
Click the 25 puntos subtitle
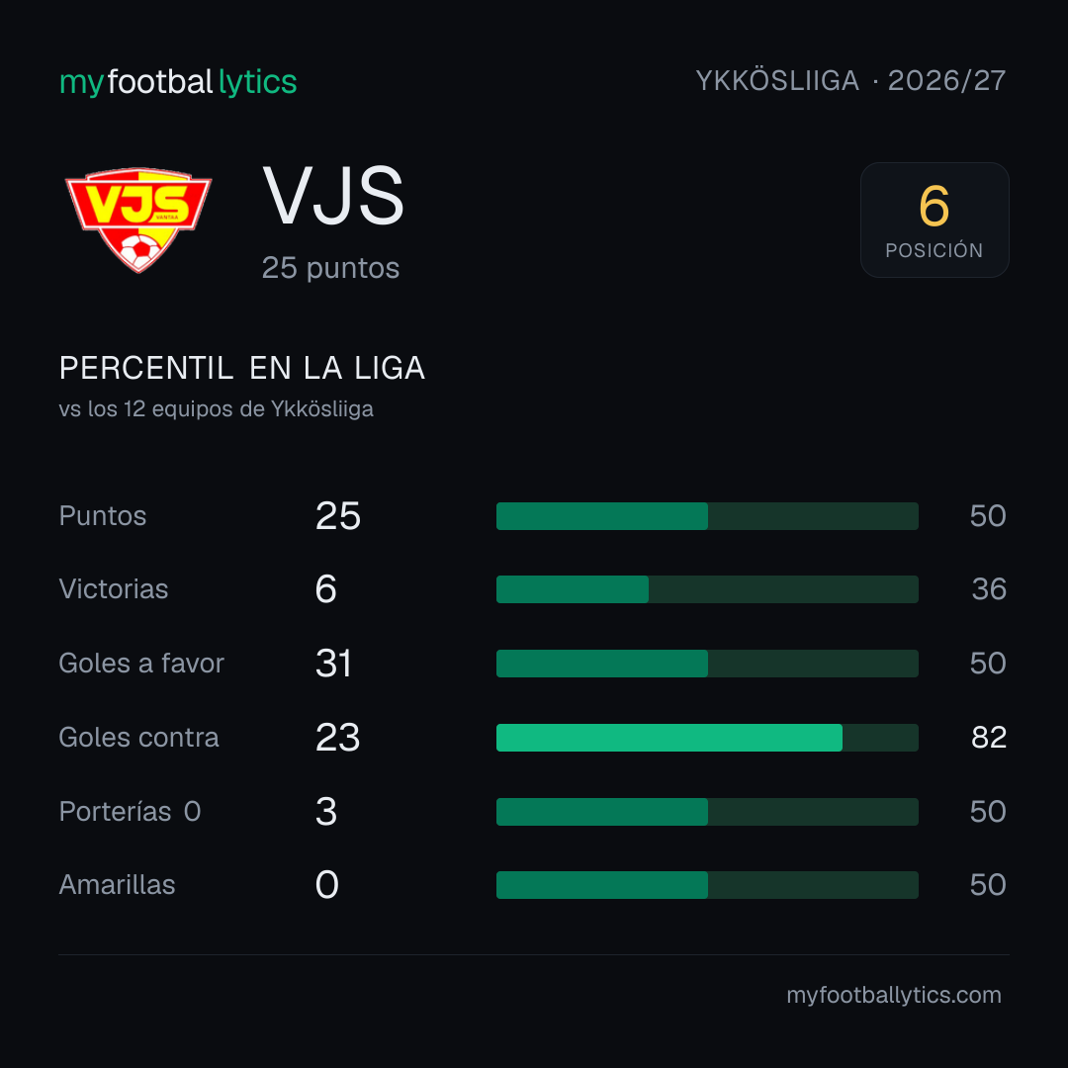point(330,268)
